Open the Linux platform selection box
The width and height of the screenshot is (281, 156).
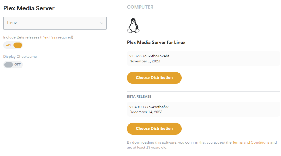pyautogui.click(x=55, y=23)
